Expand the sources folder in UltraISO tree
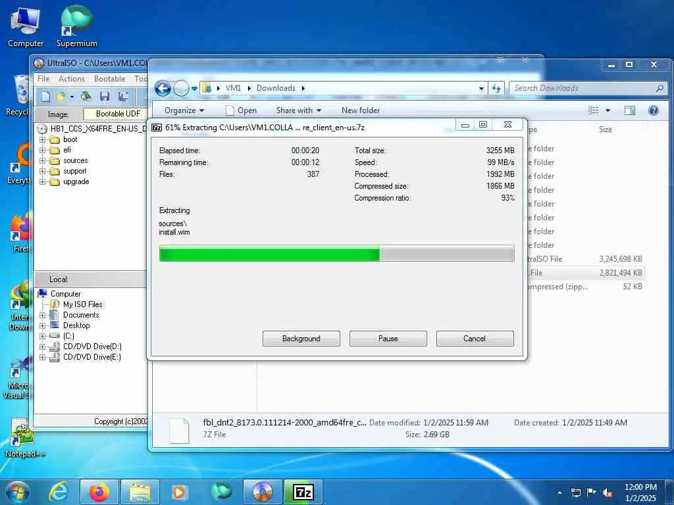 pos(42,160)
